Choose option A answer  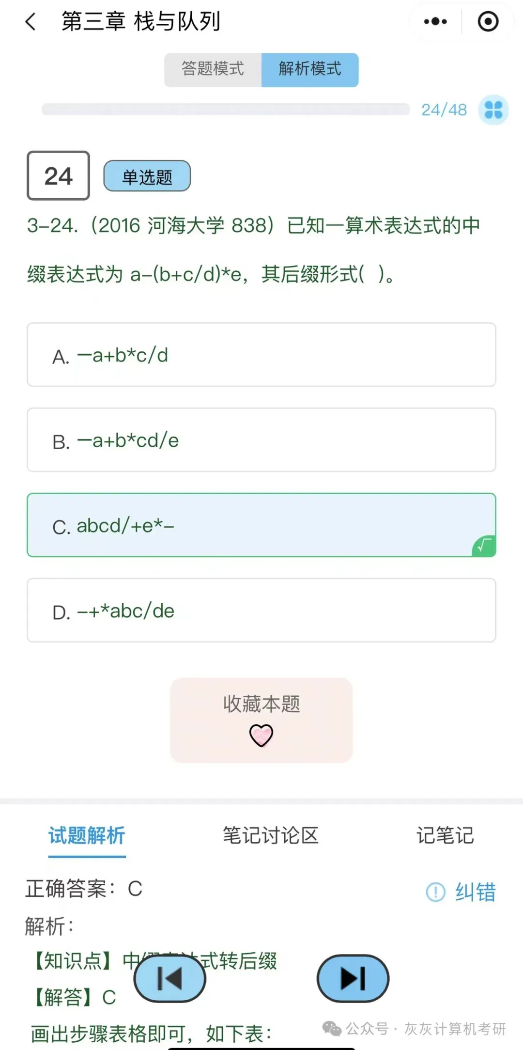click(x=261, y=355)
